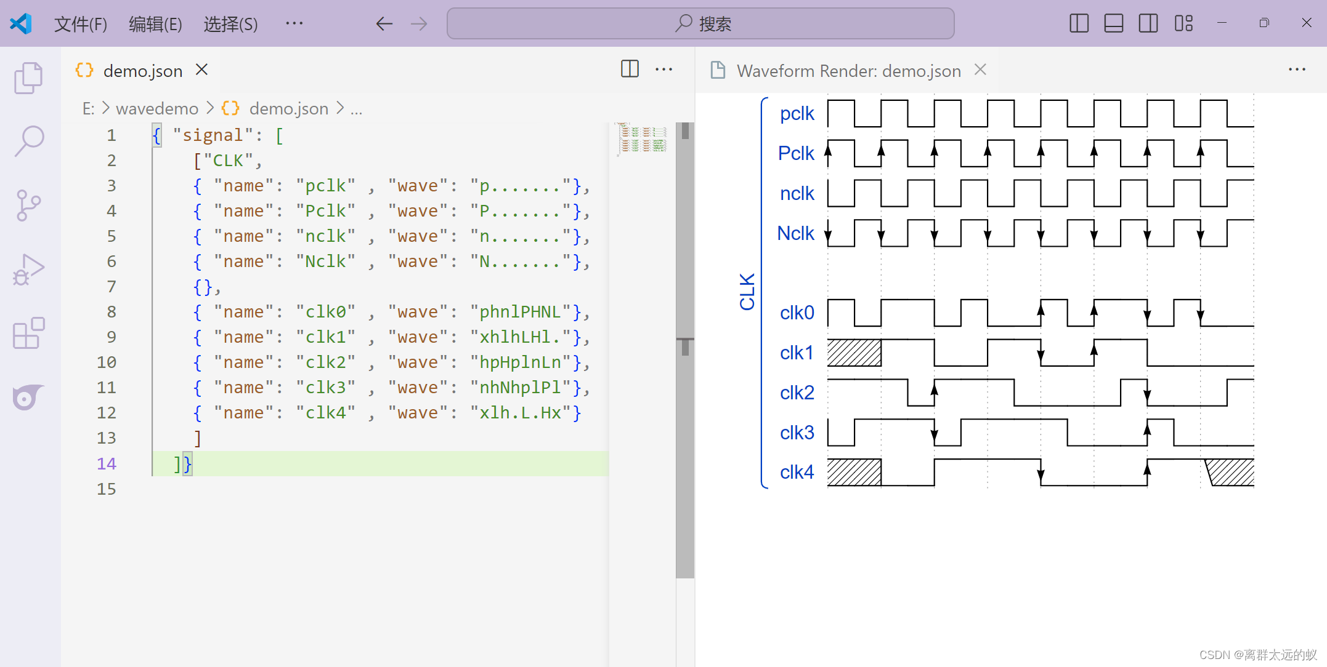The height and width of the screenshot is (667, 1327).
Task: Open the Customize Layout options
Action: tap(1183, 24)
